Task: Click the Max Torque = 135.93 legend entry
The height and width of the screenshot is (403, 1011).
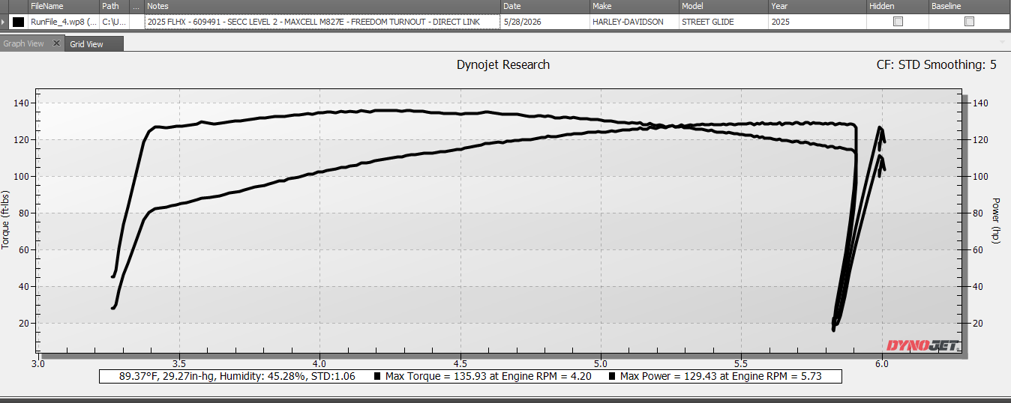Action: tap(483, 376)
